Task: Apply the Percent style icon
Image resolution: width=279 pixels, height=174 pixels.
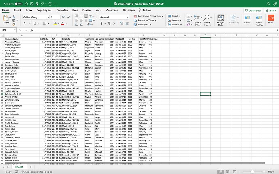Action: (109, 23)
